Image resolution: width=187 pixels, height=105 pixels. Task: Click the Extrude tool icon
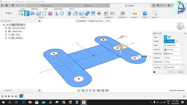click(27, 13)
